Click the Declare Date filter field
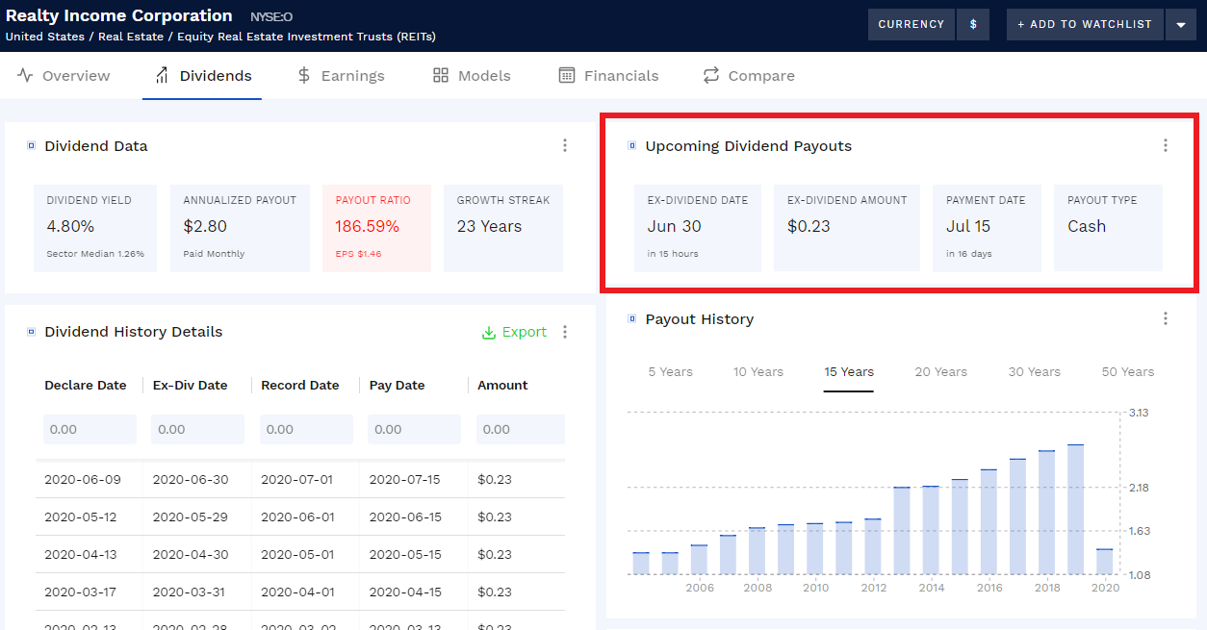Viewport: 1207px width, 630px height. (90, 429)
